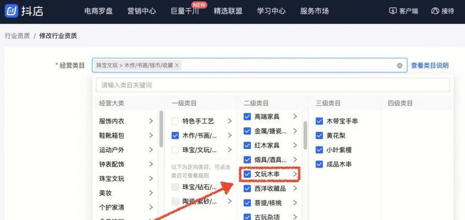Uncheck the 菩提/核桃 checkbox
Screen dimensions: 465x220
click(247, 203)
